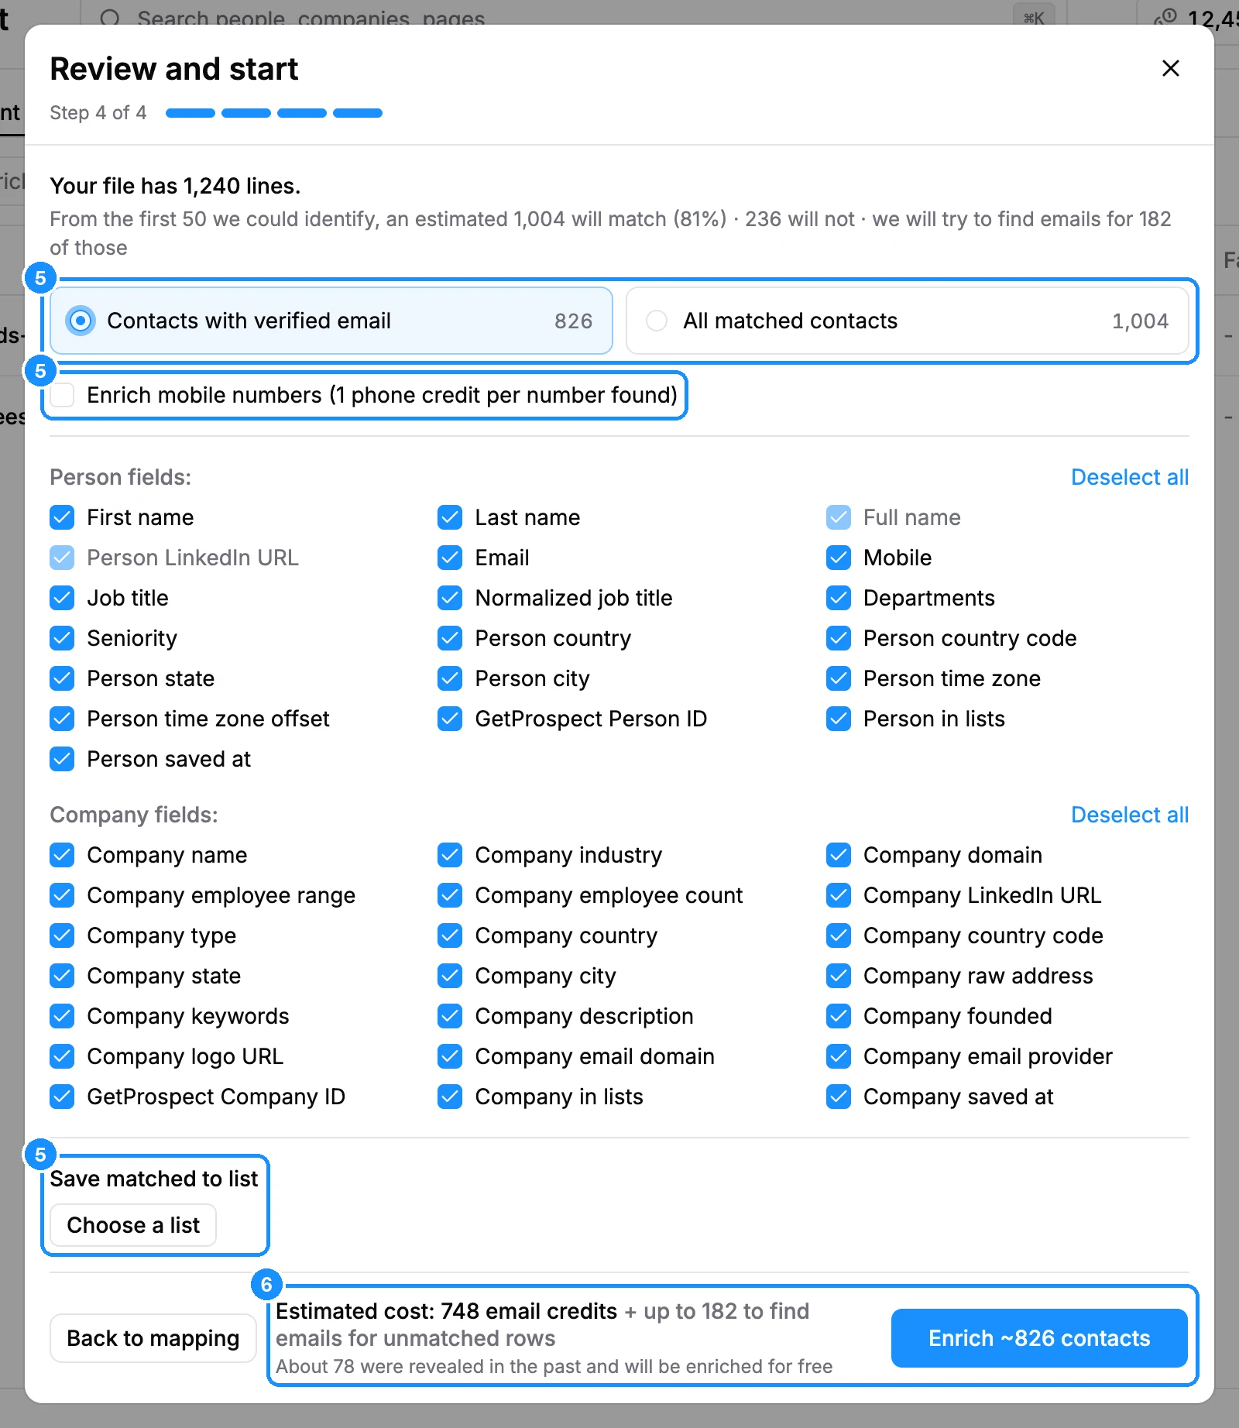Uncheck Normalized job title
The width and height of the screenshot is (1239, 1428).
click(x=450, y=598)
